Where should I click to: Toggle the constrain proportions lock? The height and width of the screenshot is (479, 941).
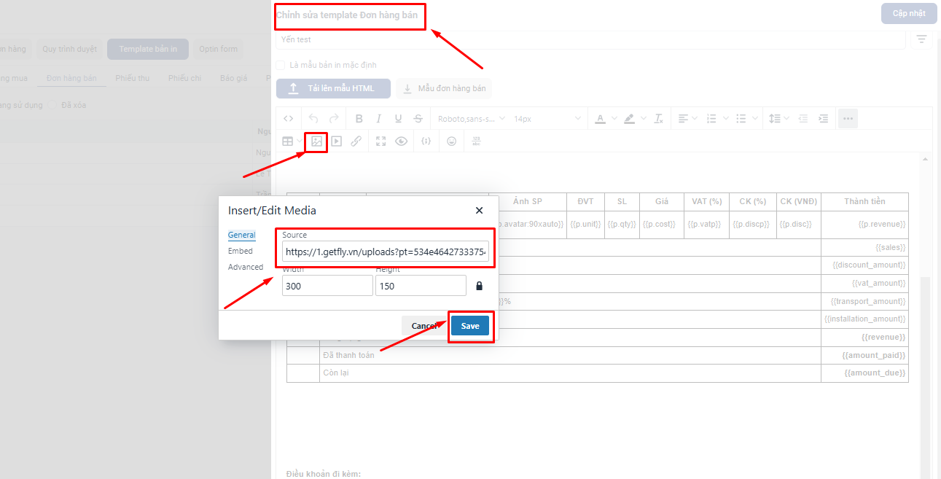point(479,286)
